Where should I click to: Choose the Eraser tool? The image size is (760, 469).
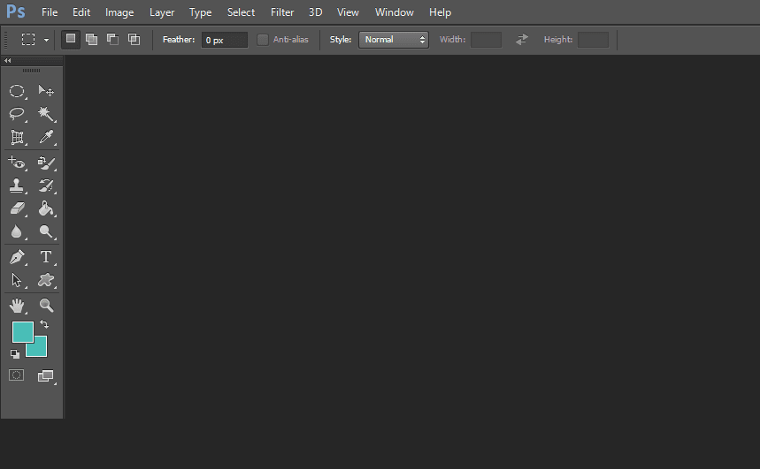tap(17, 208)
